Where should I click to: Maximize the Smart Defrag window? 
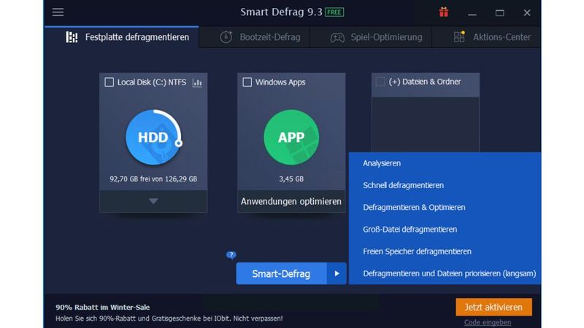(x=499, y=13)
